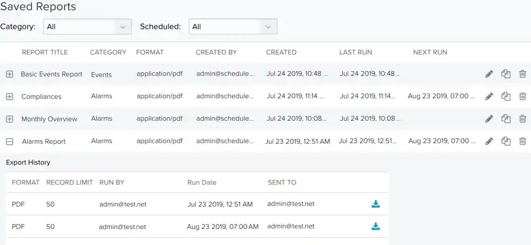Open the Scheduled filter dropdown

(233, 27)
